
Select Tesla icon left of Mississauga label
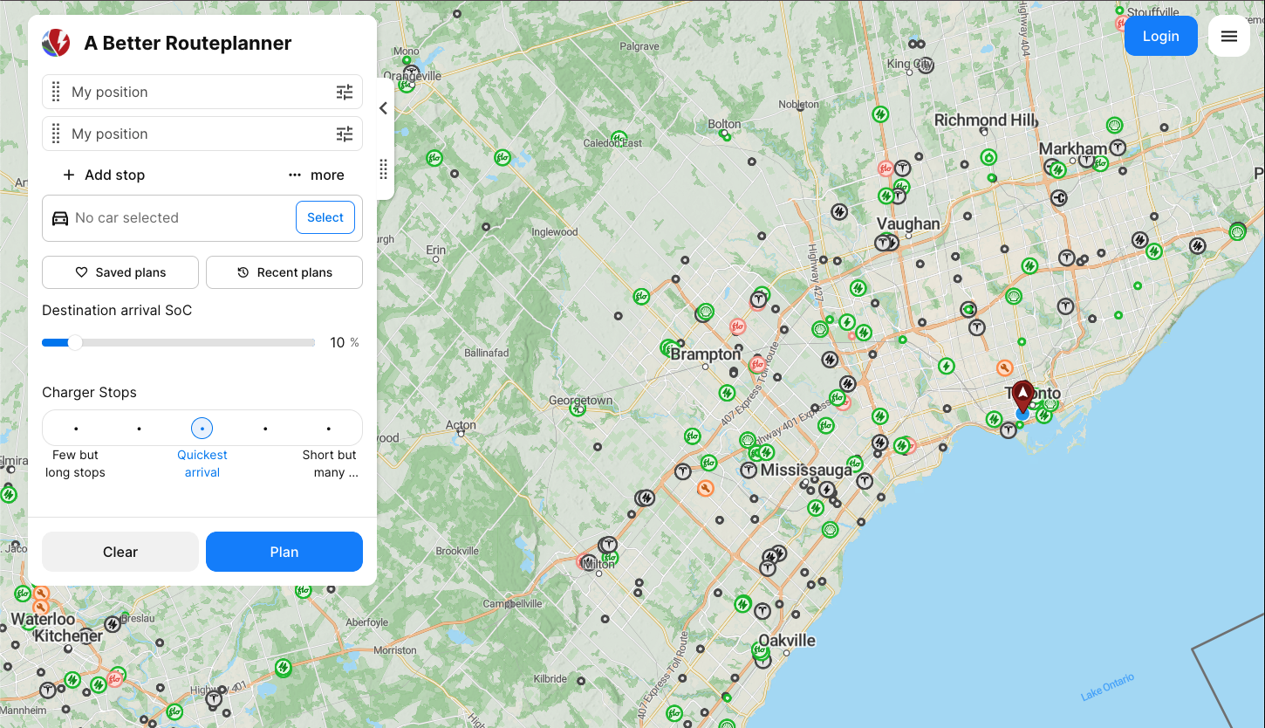tap(749, 470)
